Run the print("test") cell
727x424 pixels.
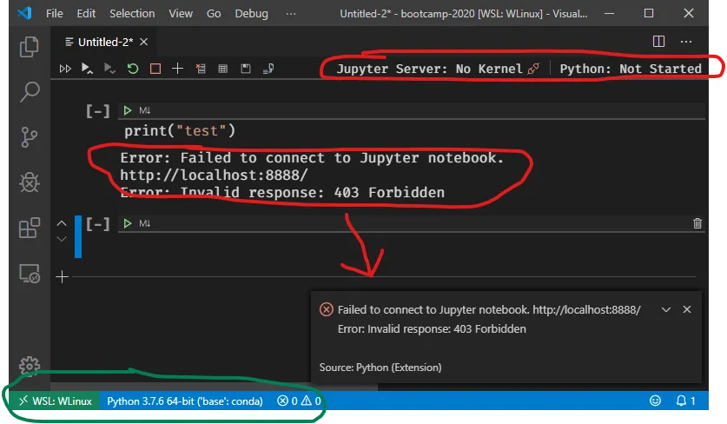pos(128,110)
